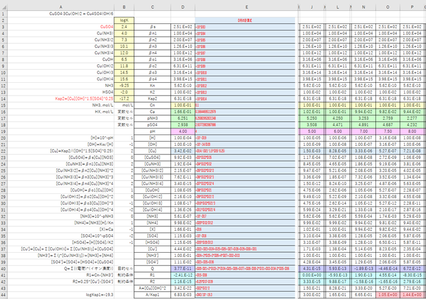This screenshot has height=299, width=426.
Task: Select the A/Ksp1 label cell
Action: click(152, 295)
